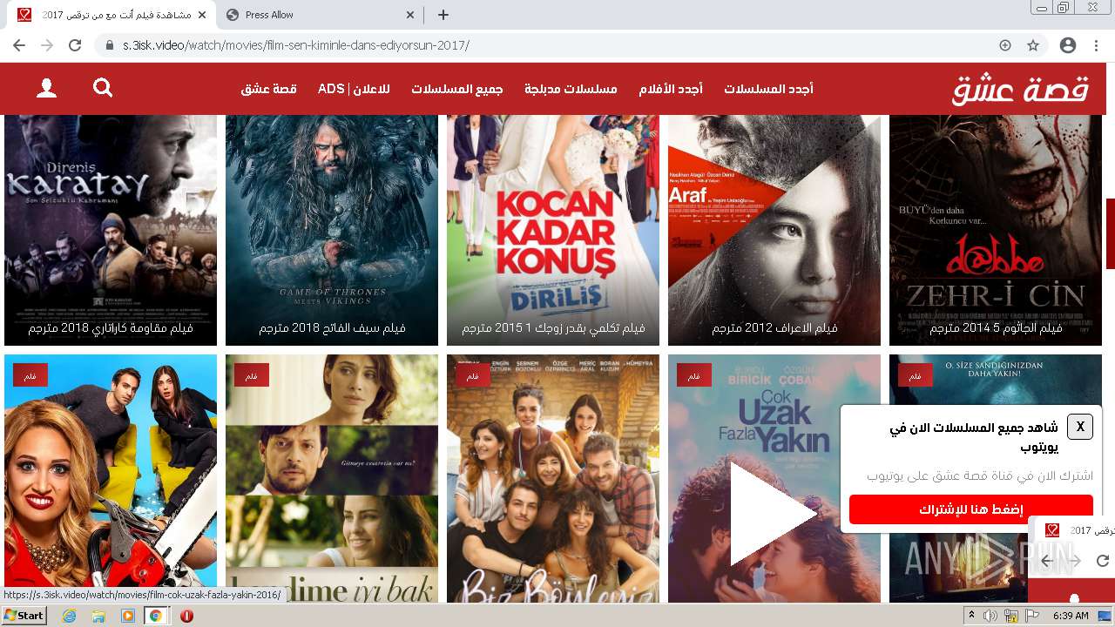Reload the current page

tap(75, 45)
